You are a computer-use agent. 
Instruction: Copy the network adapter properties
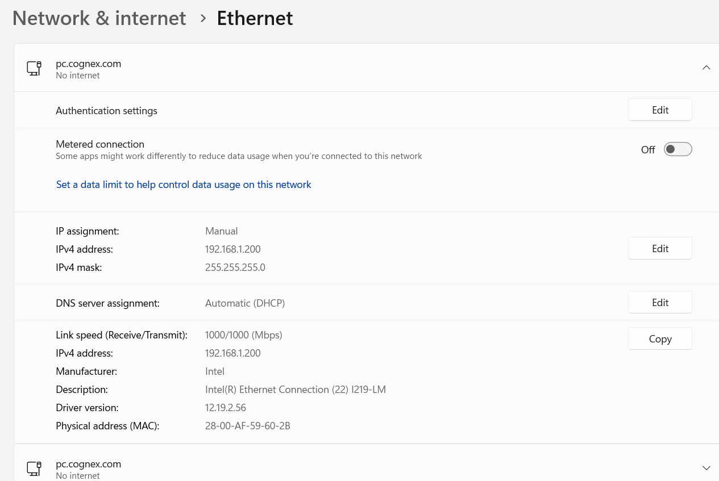pyautogui.click(x=660, y=339)
